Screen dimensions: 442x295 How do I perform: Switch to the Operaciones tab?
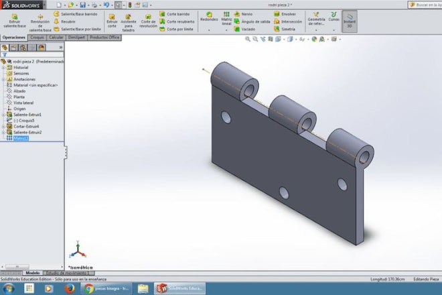[x=14, y=38]
